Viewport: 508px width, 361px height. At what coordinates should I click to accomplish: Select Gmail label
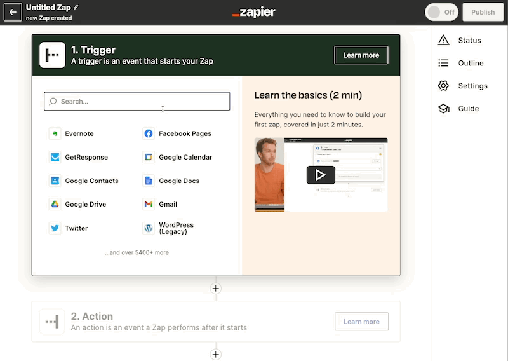168,205
